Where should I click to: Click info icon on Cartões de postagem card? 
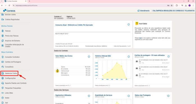(168, 56)
